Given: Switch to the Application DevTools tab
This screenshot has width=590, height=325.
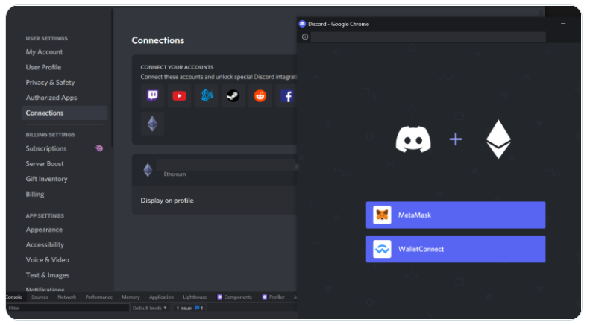Looking at the screenshot, I should (161, 297).
